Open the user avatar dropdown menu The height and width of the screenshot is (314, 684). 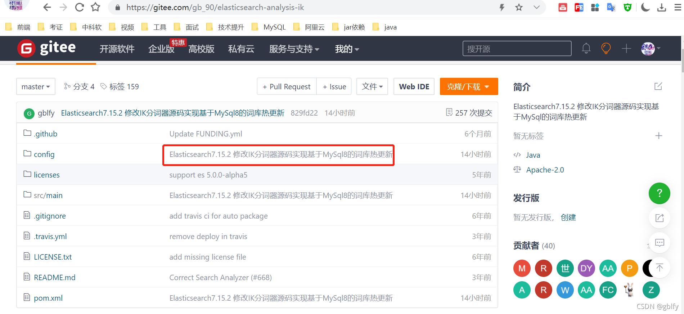tap(651, 48)
